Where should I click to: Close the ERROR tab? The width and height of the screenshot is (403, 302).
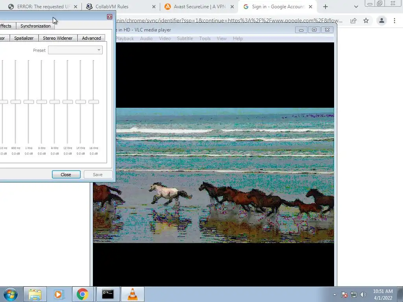[x=75, y=7]
